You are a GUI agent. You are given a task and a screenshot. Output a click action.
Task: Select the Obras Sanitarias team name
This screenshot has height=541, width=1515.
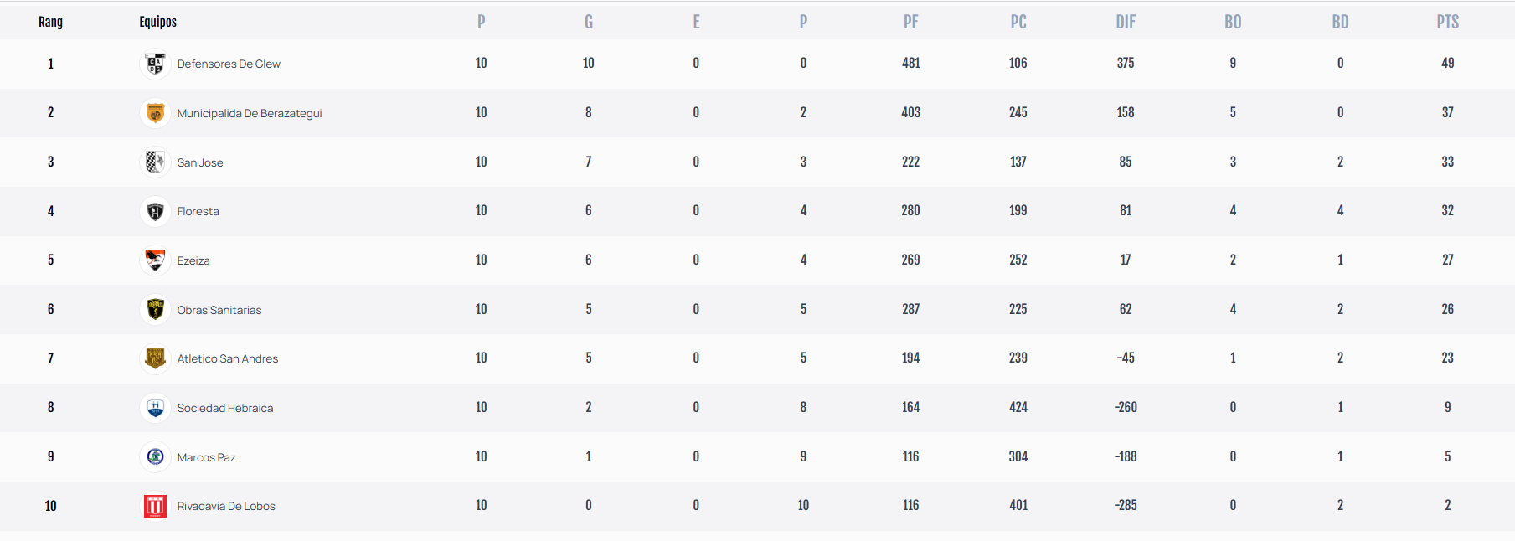pyautogui.click(x=219, y=310)
